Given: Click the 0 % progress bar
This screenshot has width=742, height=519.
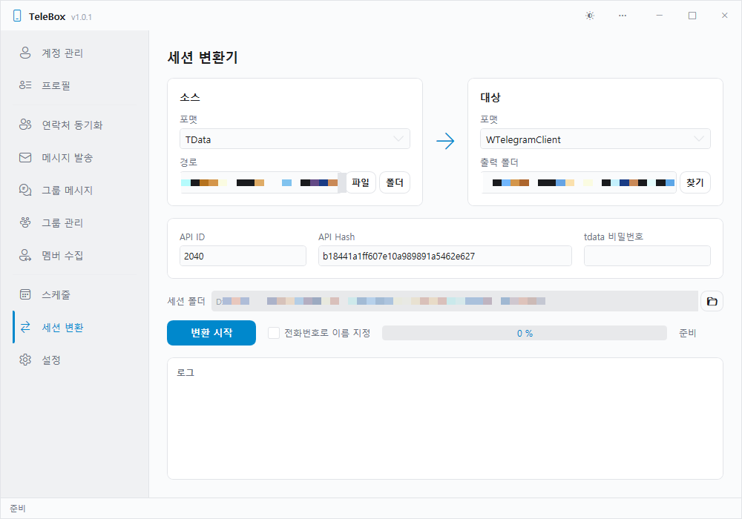Looking at the screenshot, I should (x=525, y=333).
